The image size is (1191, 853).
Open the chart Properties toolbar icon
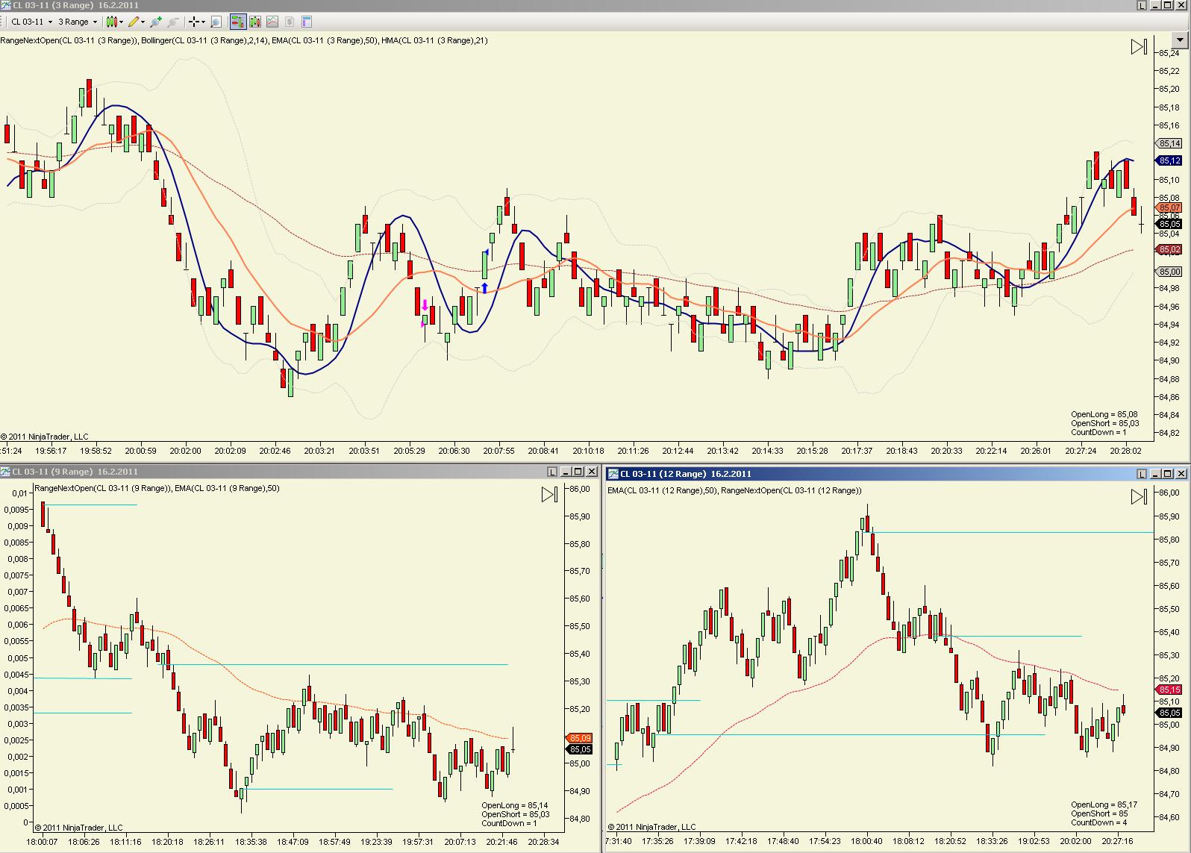tap(307, 22)
